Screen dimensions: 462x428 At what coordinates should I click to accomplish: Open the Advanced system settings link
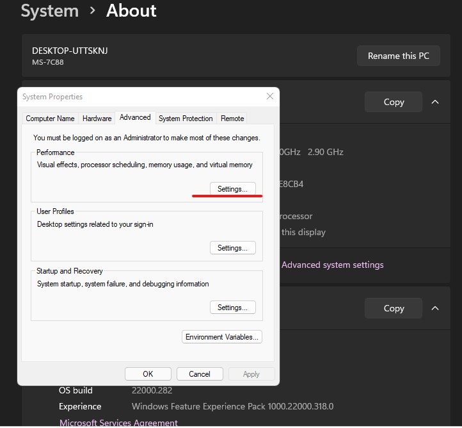coord(332,265)
